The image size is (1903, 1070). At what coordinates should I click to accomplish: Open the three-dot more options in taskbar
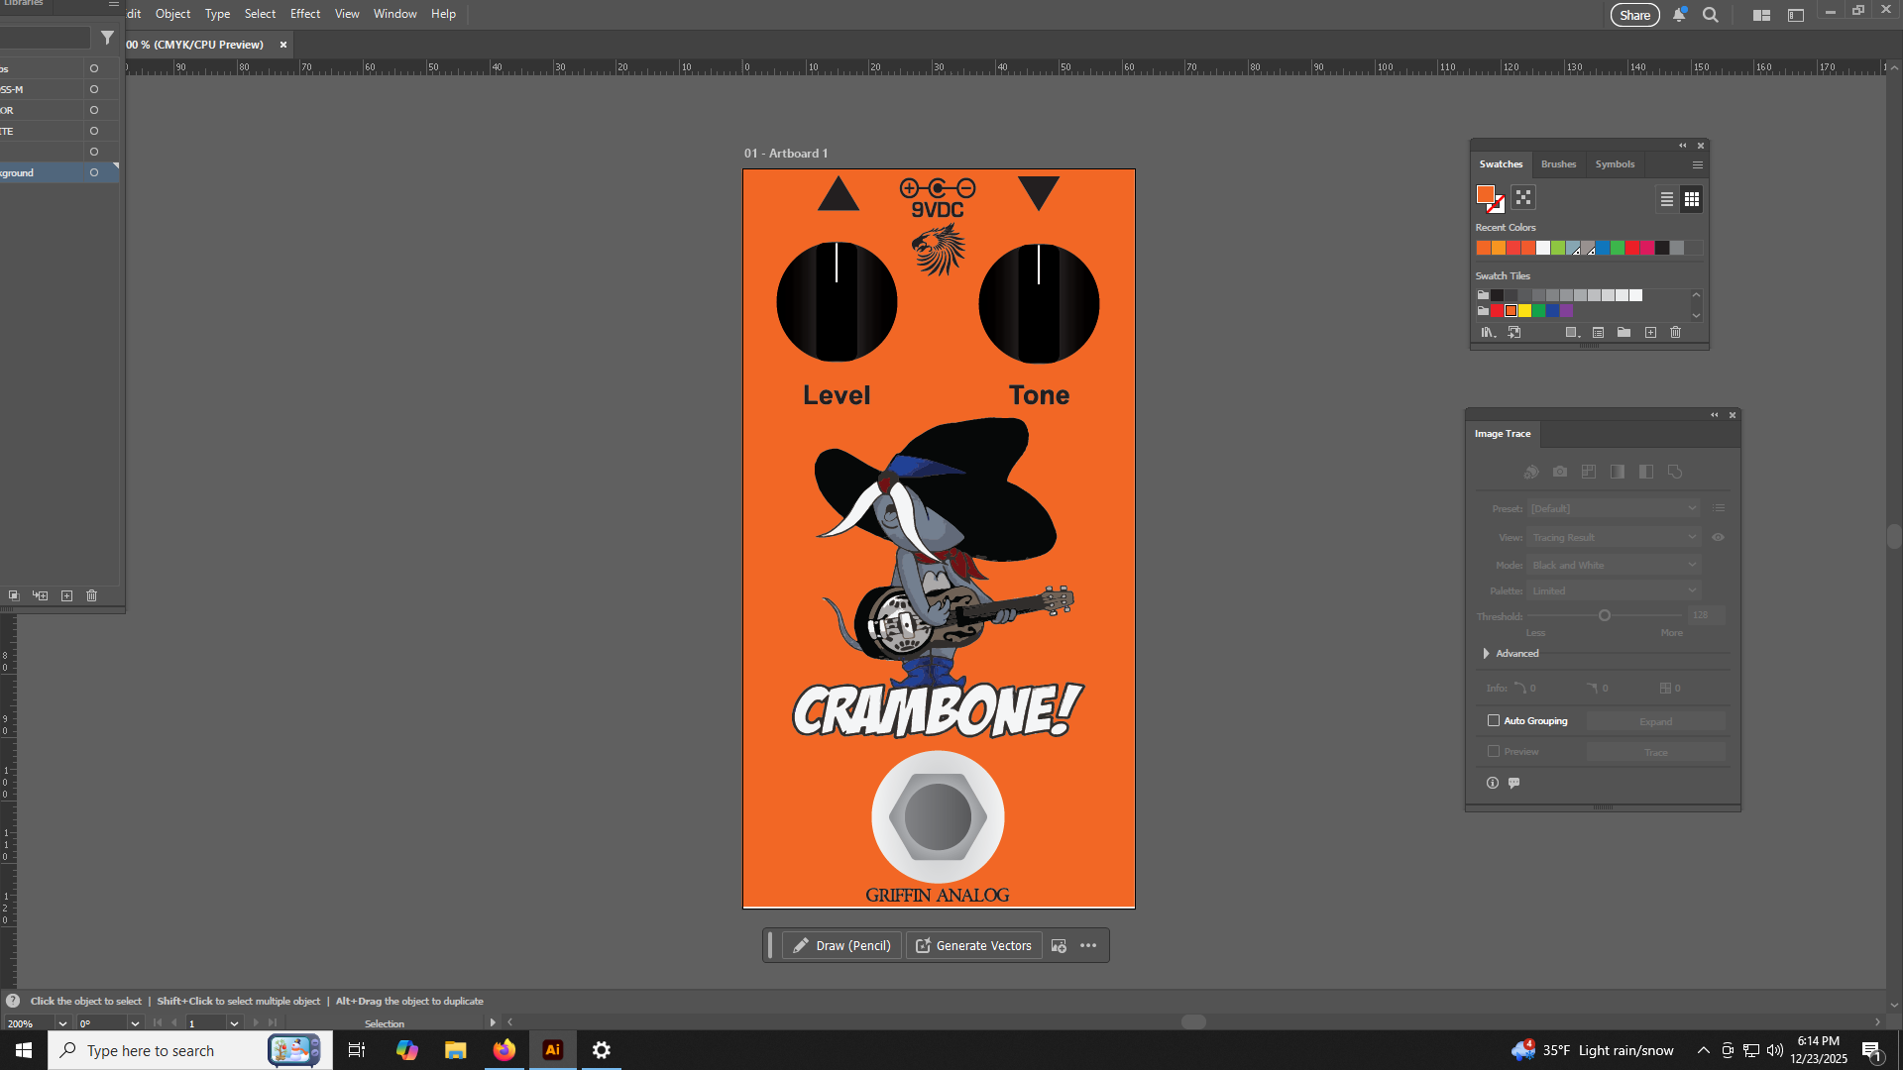pos(1088,945)
